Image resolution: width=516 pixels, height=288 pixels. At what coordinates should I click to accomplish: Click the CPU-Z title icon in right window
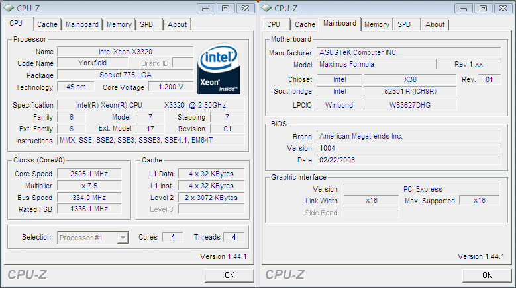pyautogui.click(x=266, y=8)
